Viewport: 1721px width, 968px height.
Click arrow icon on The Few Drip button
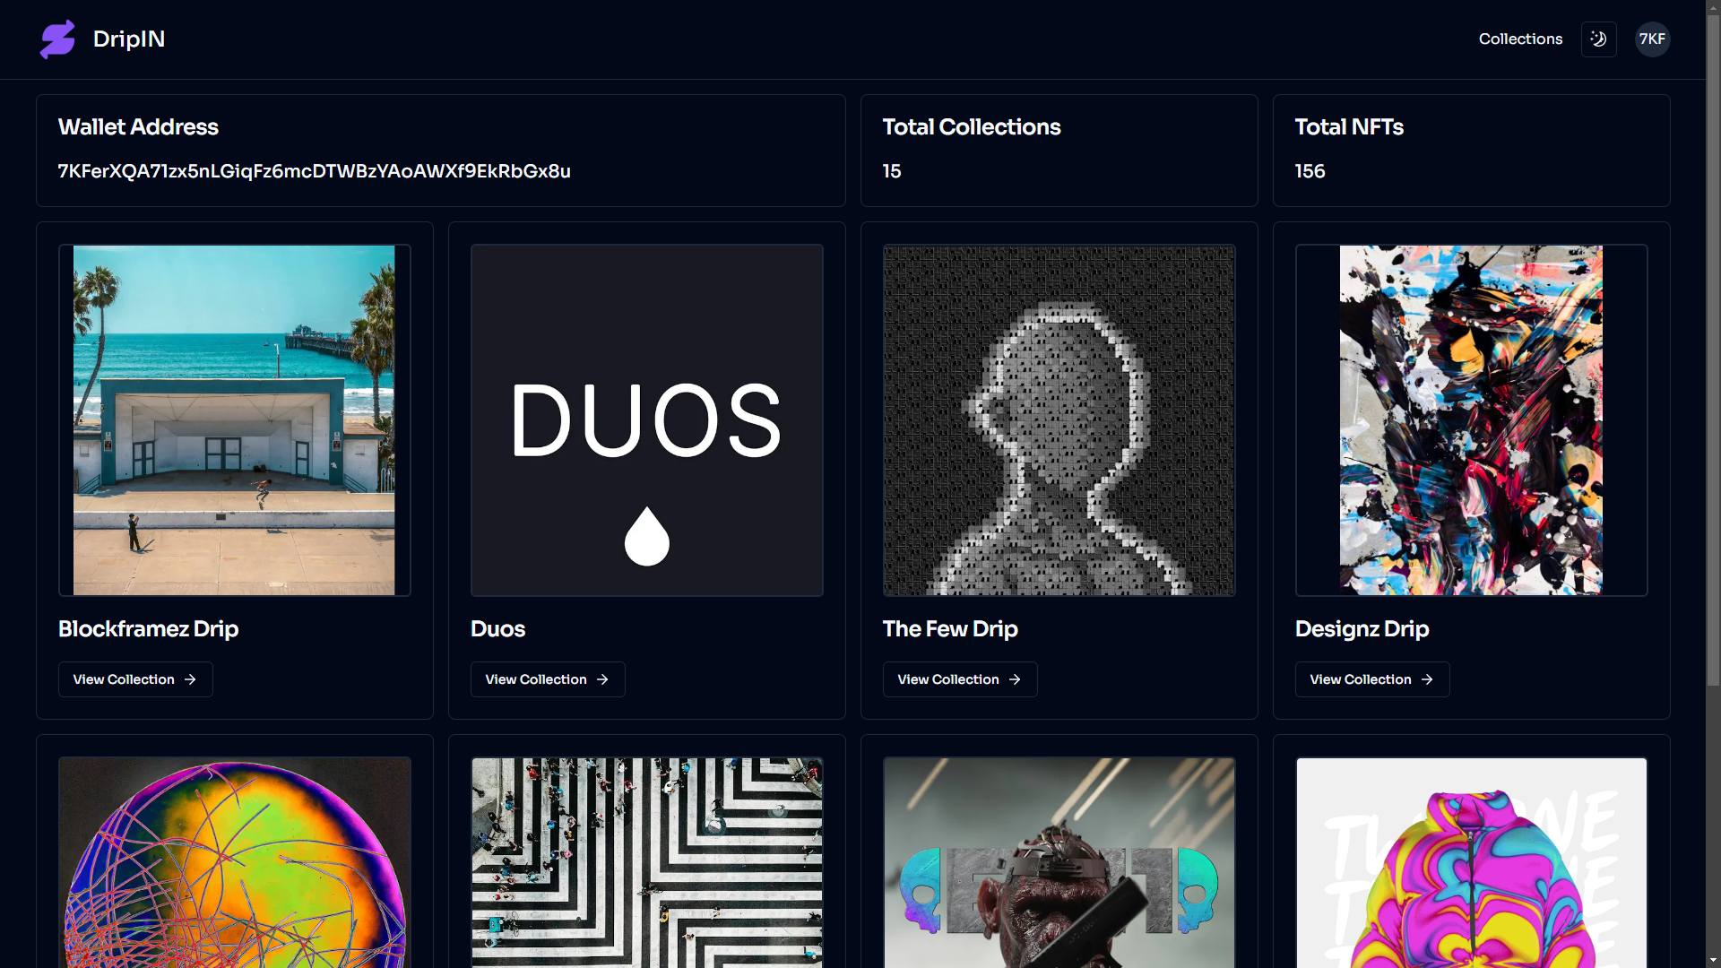coord(1015,679)
